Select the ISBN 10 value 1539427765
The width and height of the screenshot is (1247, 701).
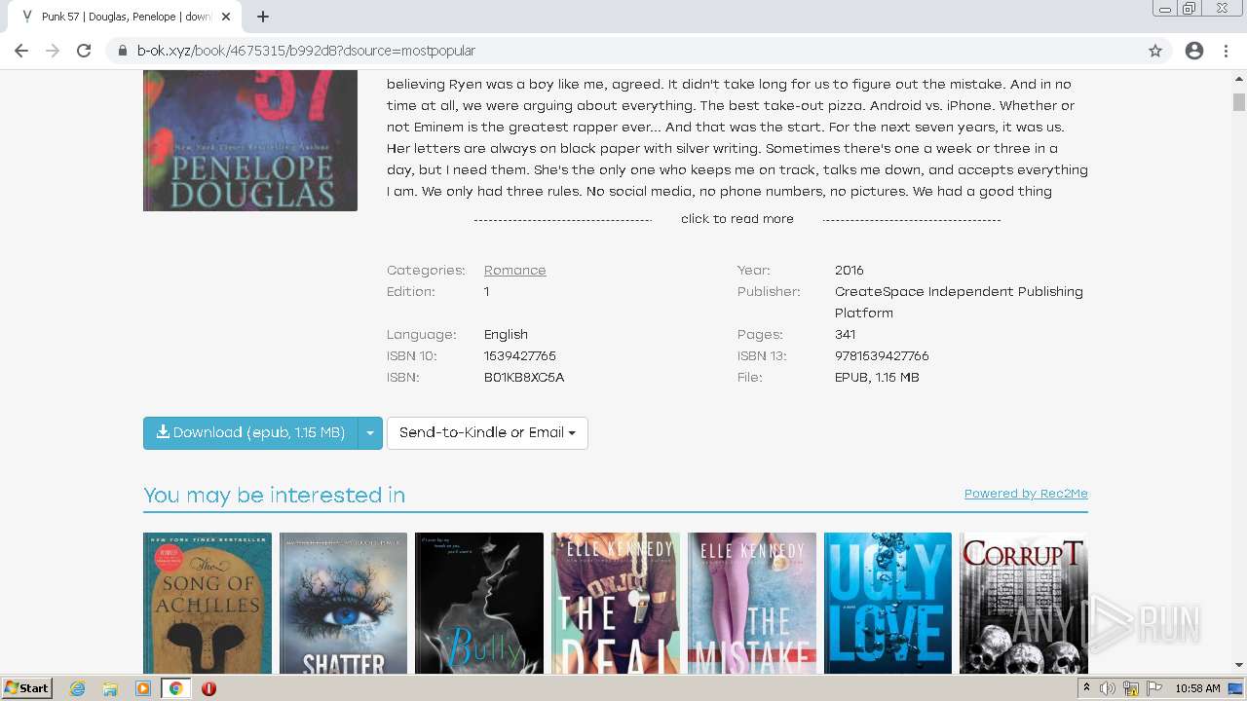(520, 356)
